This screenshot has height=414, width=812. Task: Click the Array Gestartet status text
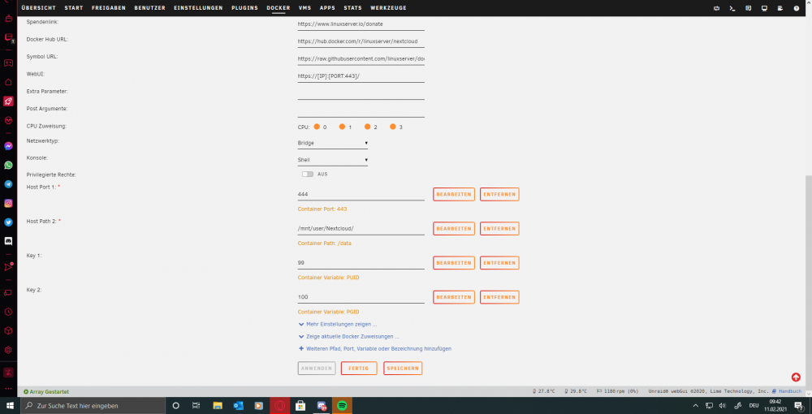[x=50, y=392]
